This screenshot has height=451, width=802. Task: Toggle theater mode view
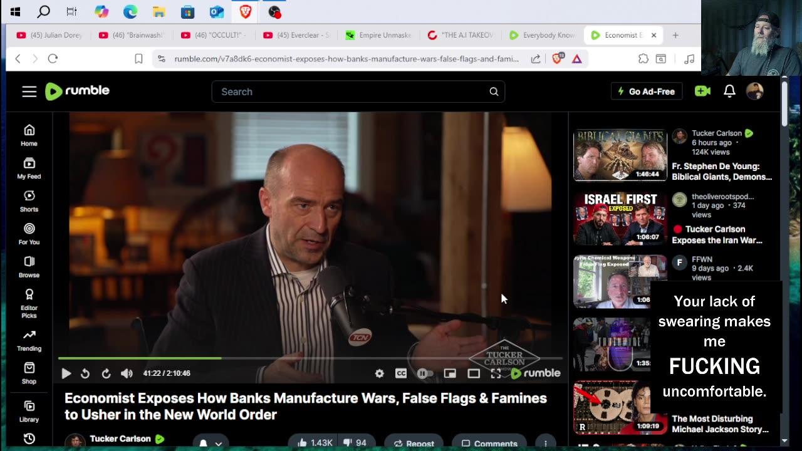pyautogui.click(x=474, y=373)
